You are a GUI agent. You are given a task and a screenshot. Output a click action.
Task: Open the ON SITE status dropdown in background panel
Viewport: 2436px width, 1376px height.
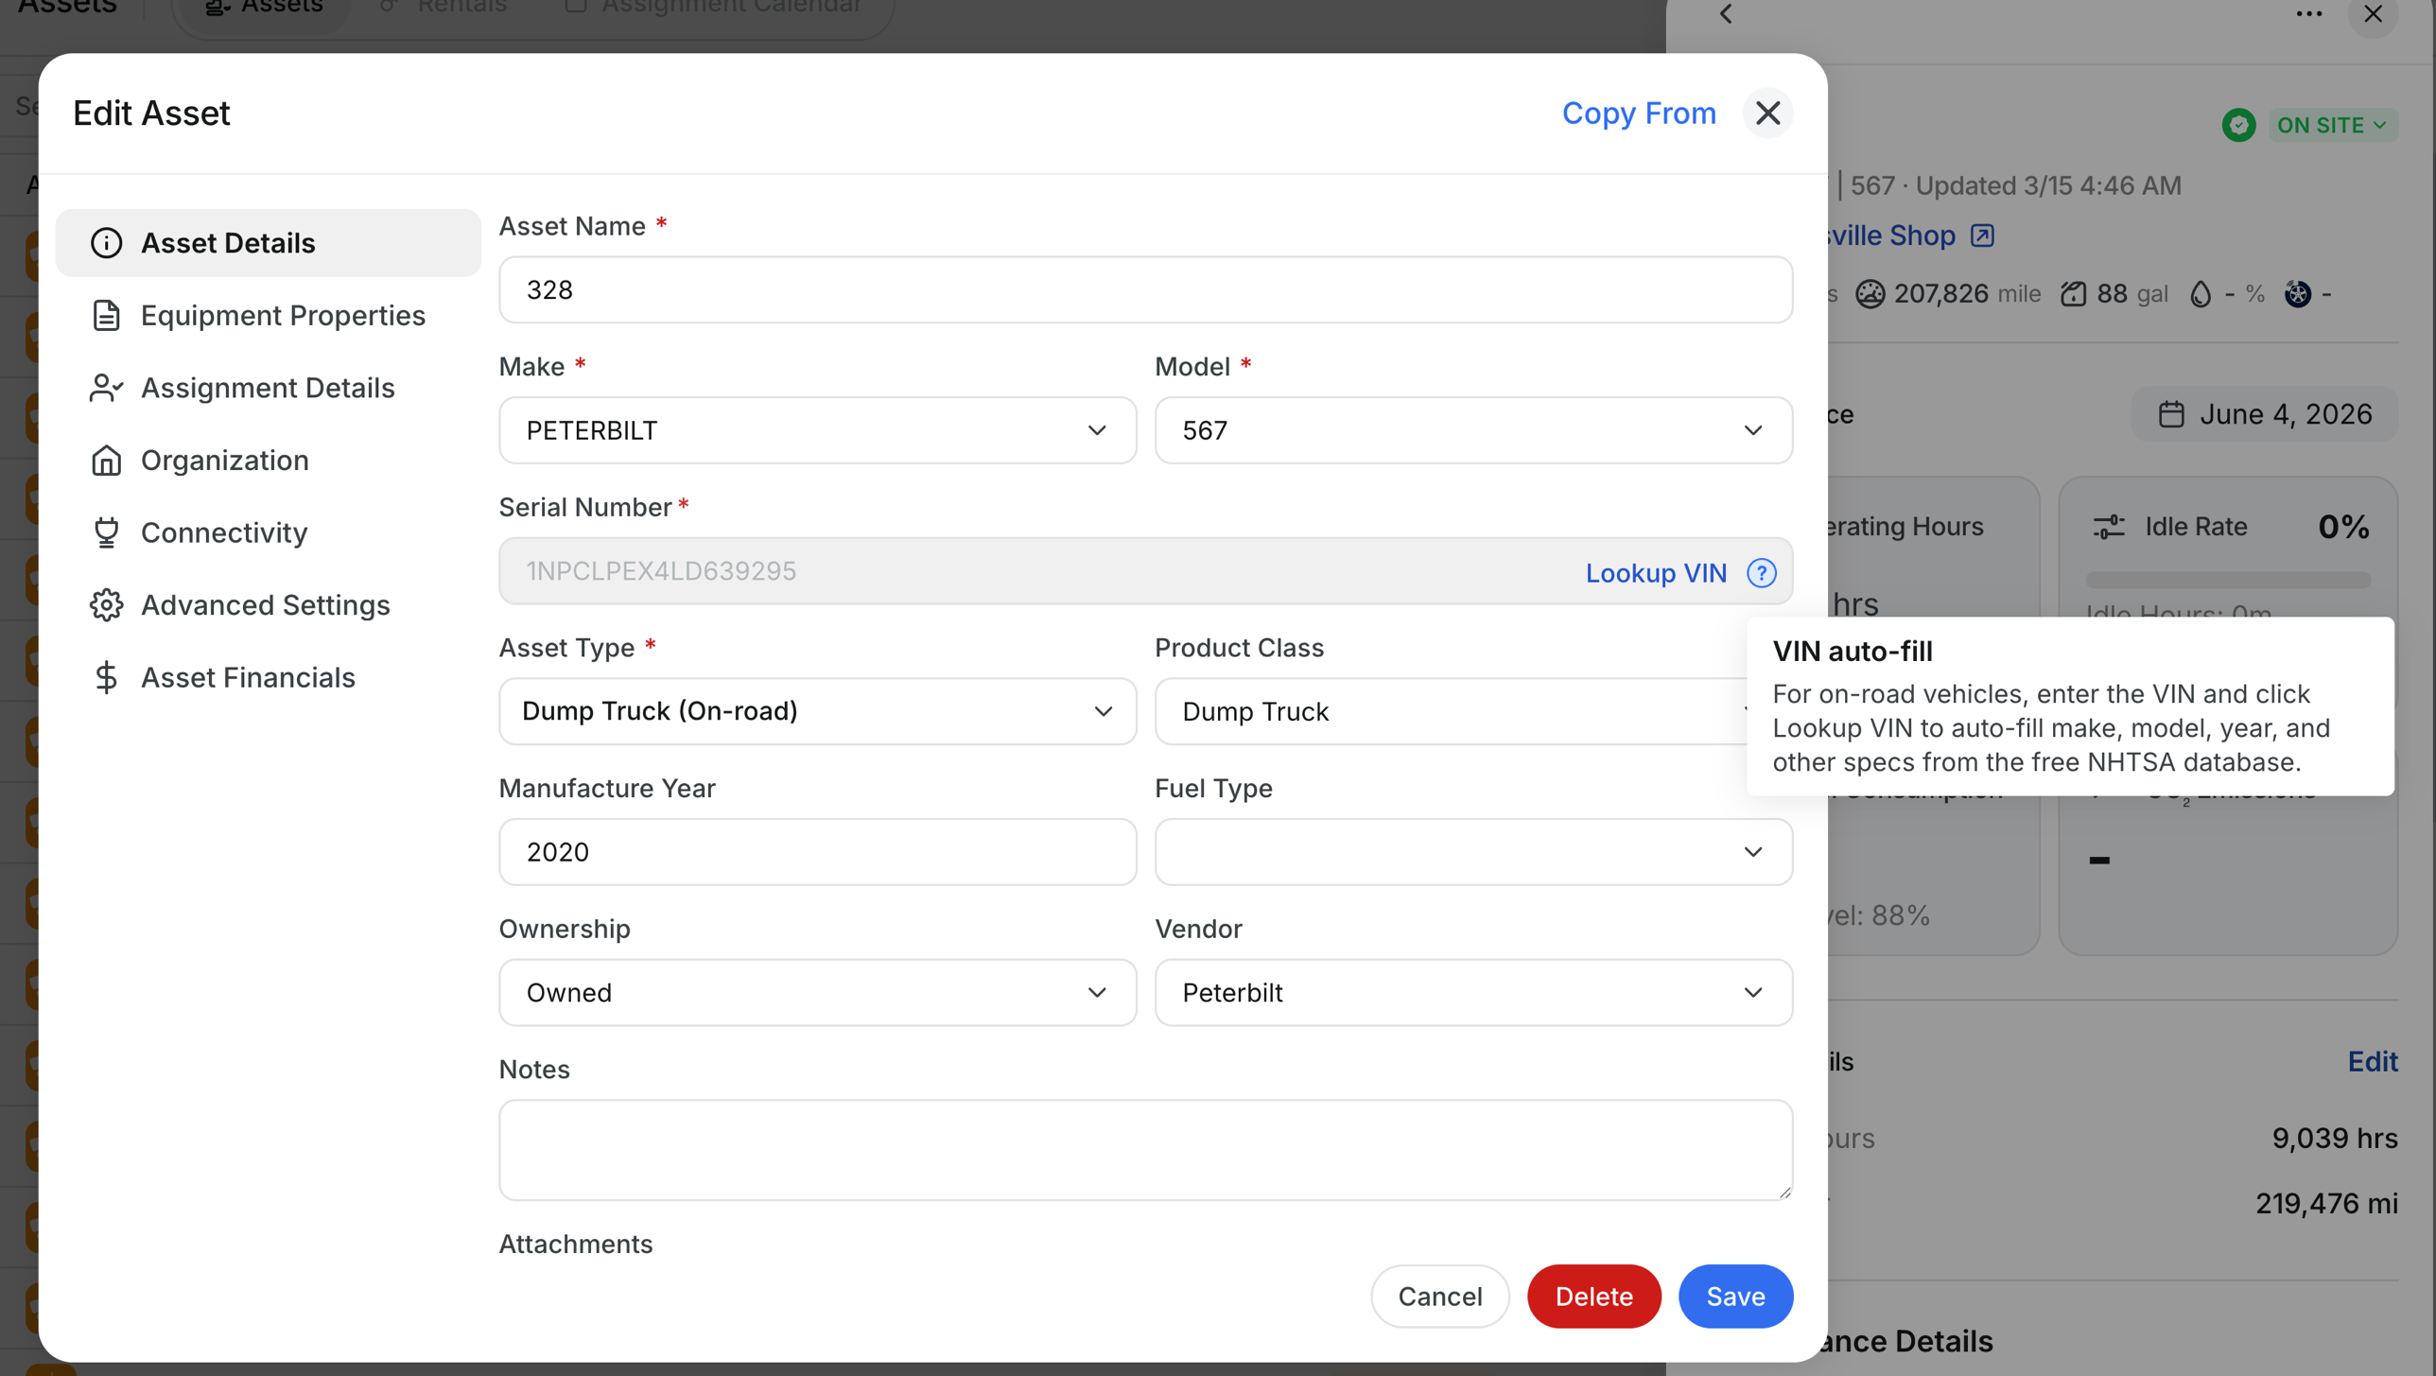(2332, 125)
